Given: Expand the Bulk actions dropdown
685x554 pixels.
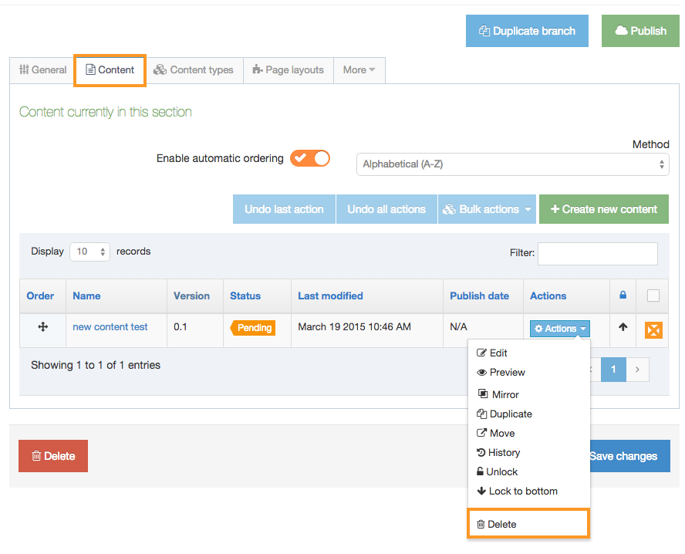Looking at the screenshot, I should (487, 209).
